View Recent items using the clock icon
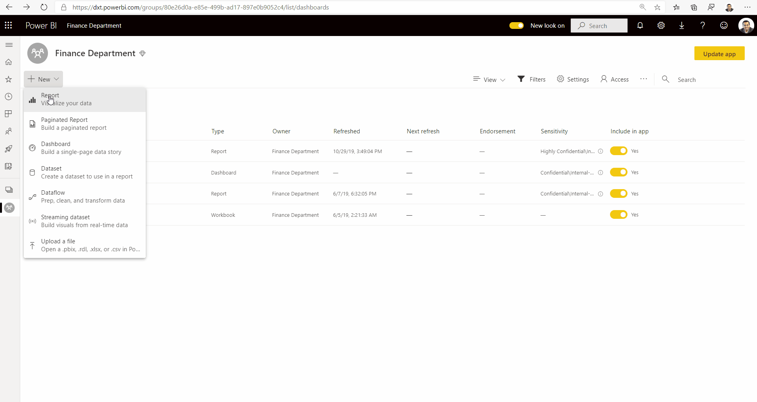Screen dimensions: 757x402 pos(9,96)
